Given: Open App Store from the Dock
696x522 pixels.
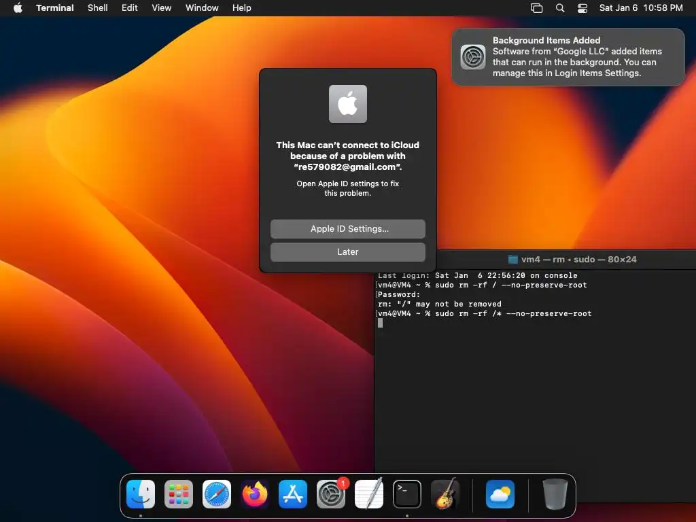Looking at the screenshot, I should (293, 494).
